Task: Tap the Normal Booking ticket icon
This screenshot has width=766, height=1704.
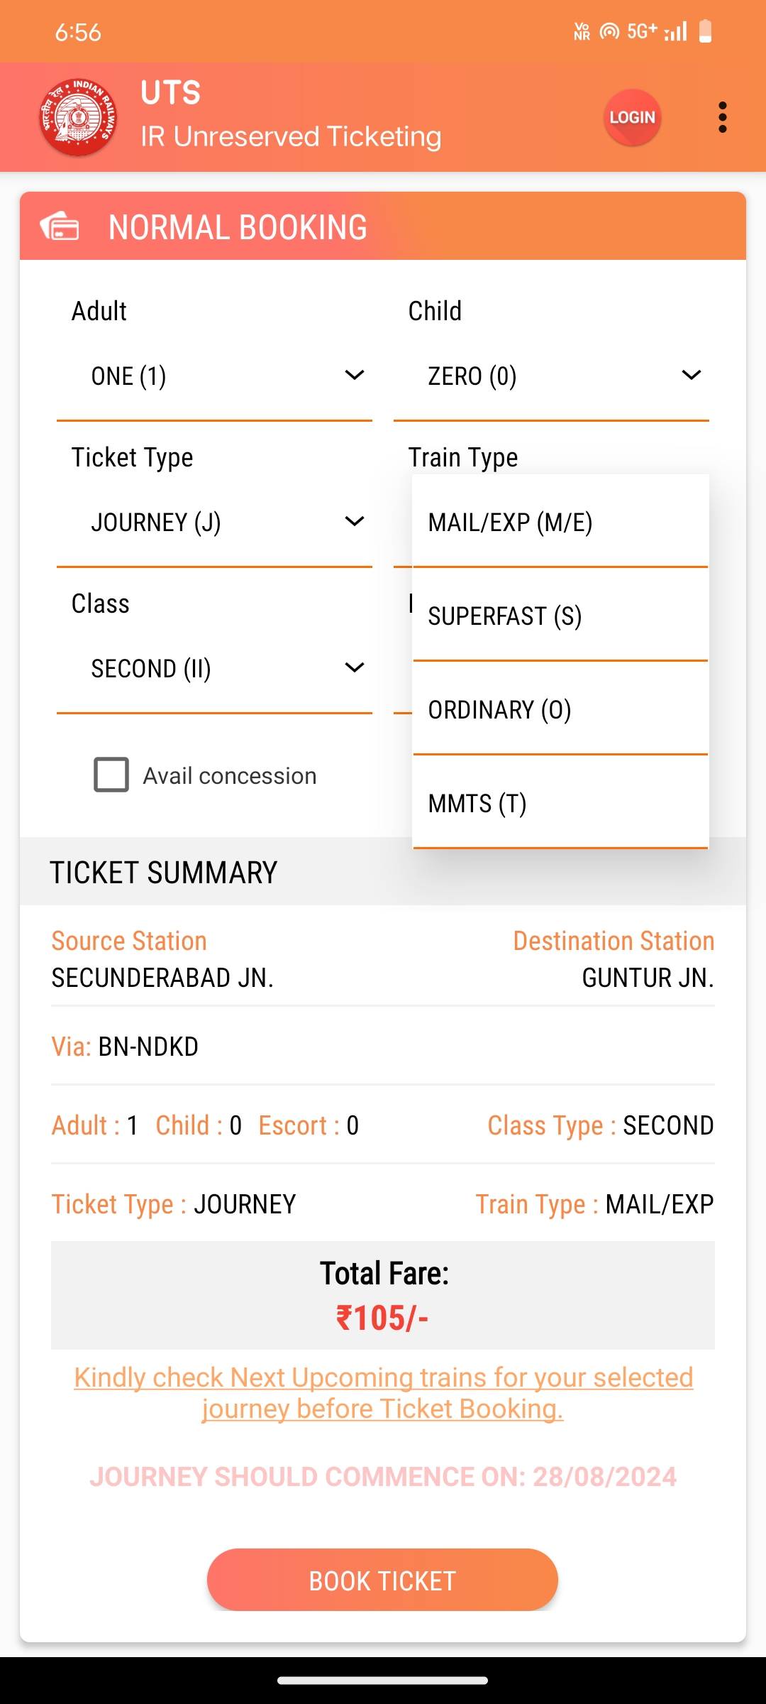Action: 60,226
